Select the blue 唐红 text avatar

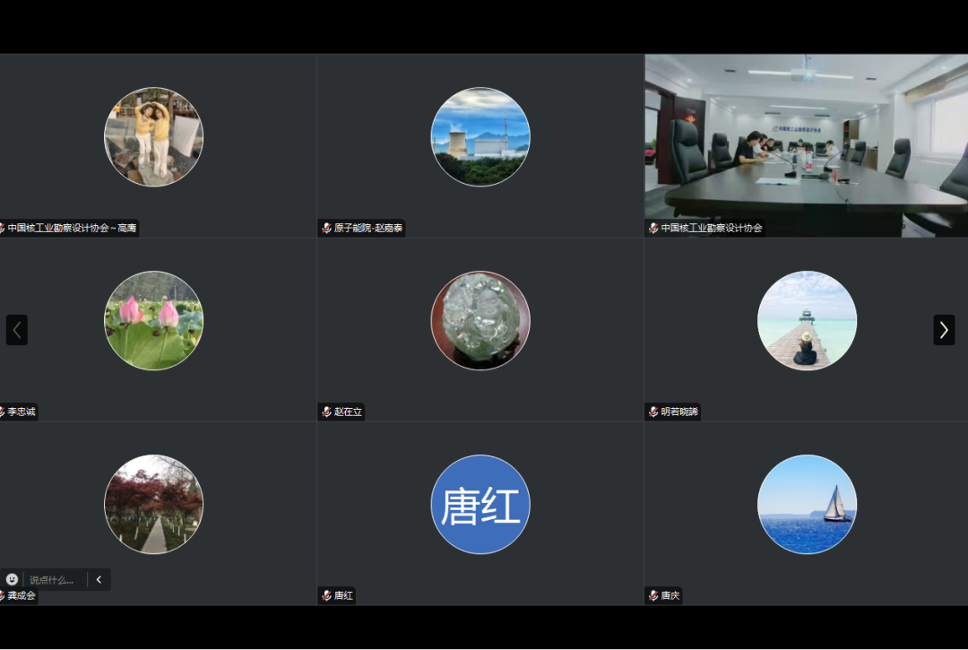coord(480,505)
